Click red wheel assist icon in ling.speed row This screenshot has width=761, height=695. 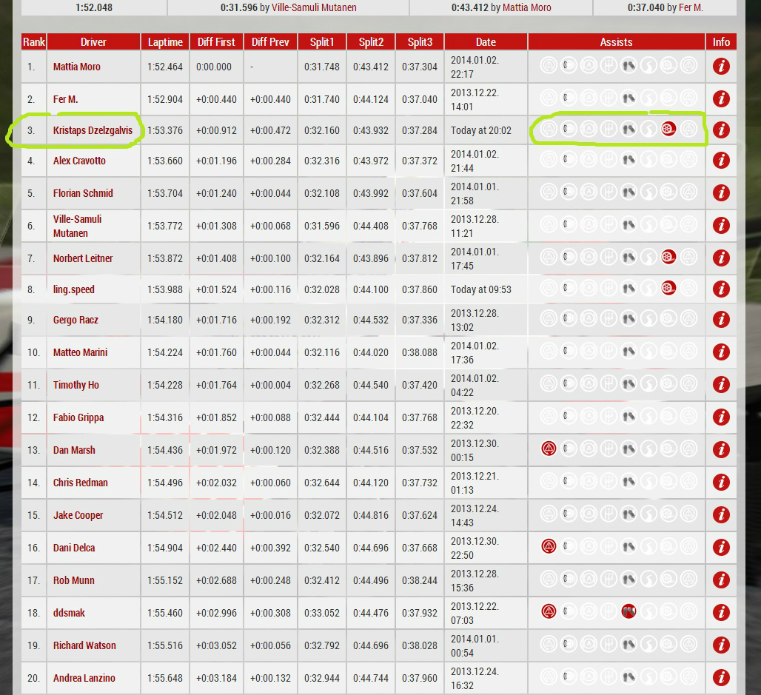[x=668, y=288]
